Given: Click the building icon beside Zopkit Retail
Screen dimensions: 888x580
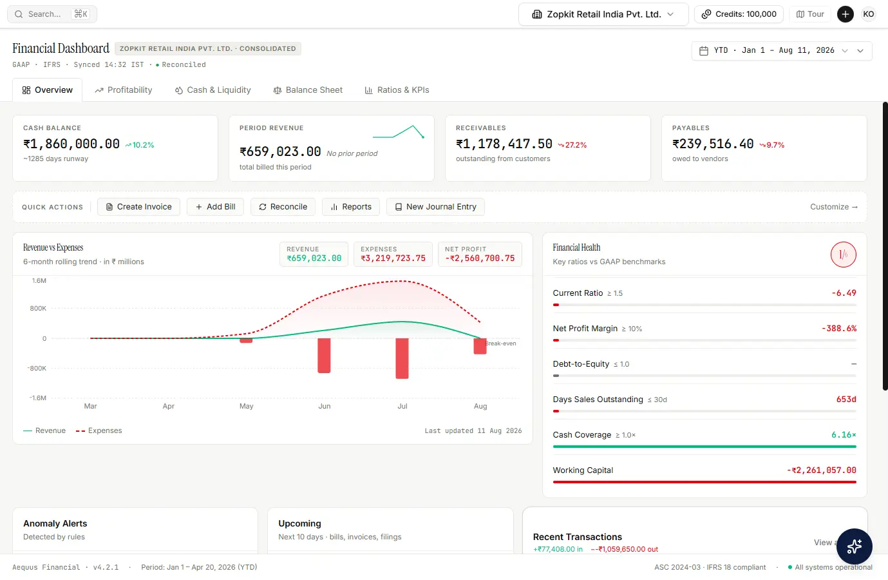Looking at the screenshot, I should (537, 14).
